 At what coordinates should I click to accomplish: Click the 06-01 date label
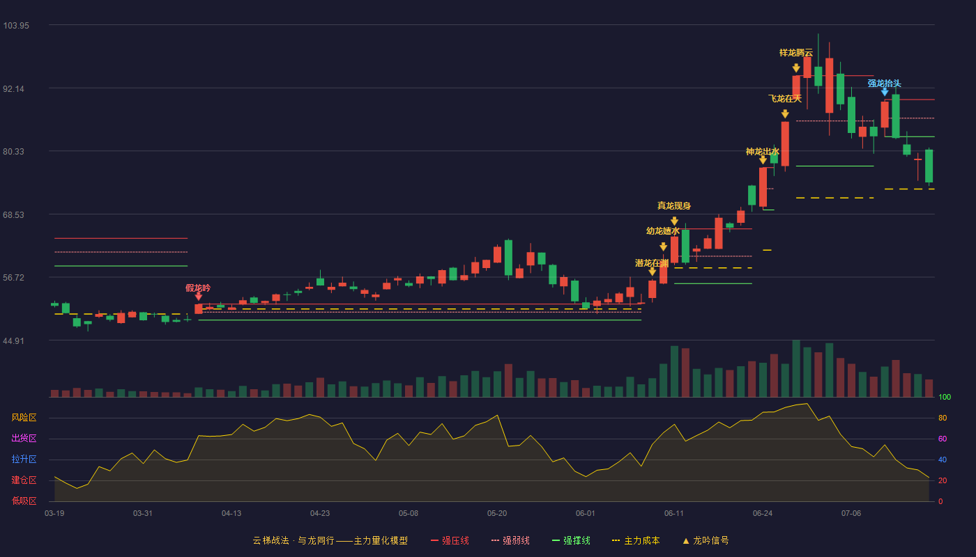pos(586,513)
